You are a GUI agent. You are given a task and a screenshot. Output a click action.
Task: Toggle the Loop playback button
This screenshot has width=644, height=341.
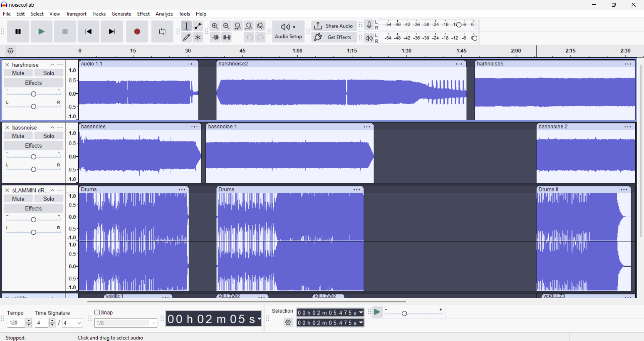[x=162, y=32]
